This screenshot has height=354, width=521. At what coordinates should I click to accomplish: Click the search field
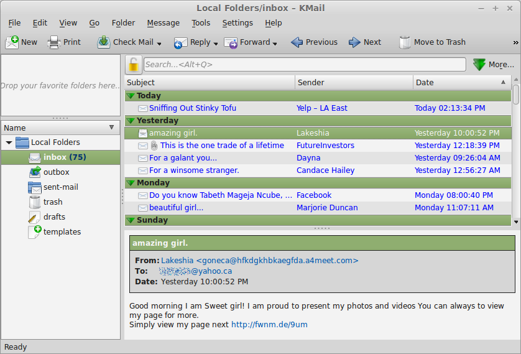(305, 65)
